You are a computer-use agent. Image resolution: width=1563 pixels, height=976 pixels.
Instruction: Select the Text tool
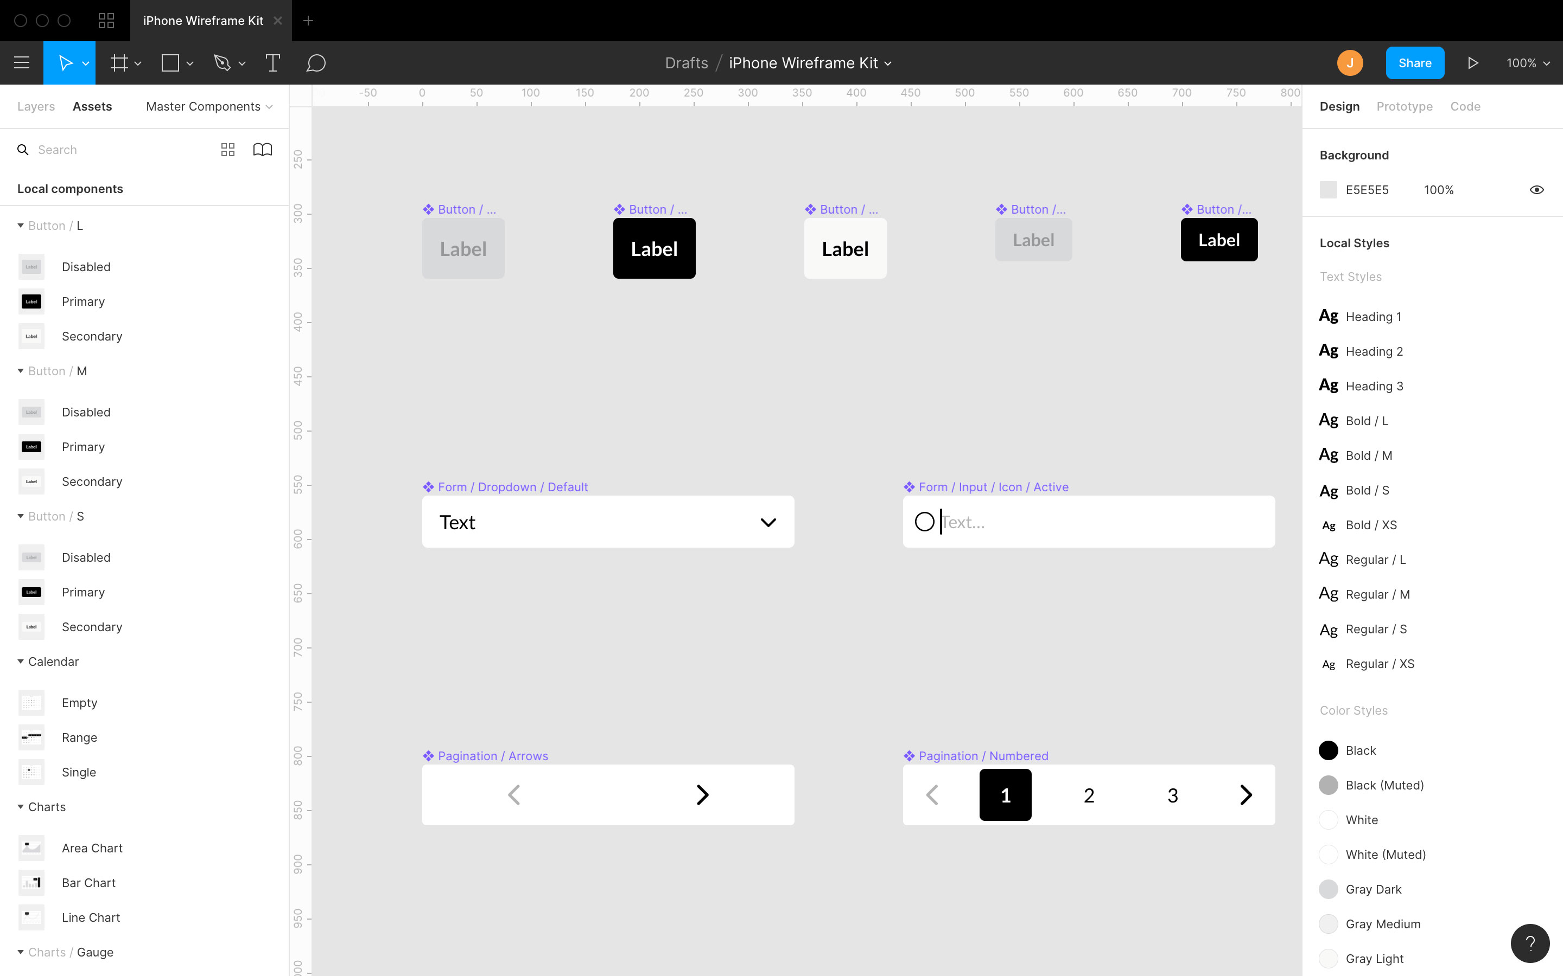pos(272,62)
